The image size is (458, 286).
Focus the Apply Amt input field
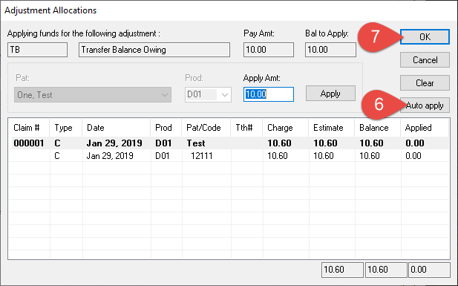269,94
